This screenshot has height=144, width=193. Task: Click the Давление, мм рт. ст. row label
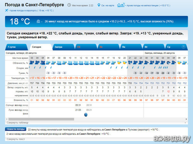pyautogui.click(x=18, y=83)
